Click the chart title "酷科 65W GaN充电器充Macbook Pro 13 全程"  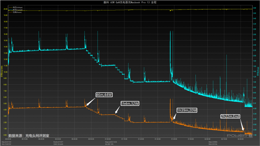130,2
